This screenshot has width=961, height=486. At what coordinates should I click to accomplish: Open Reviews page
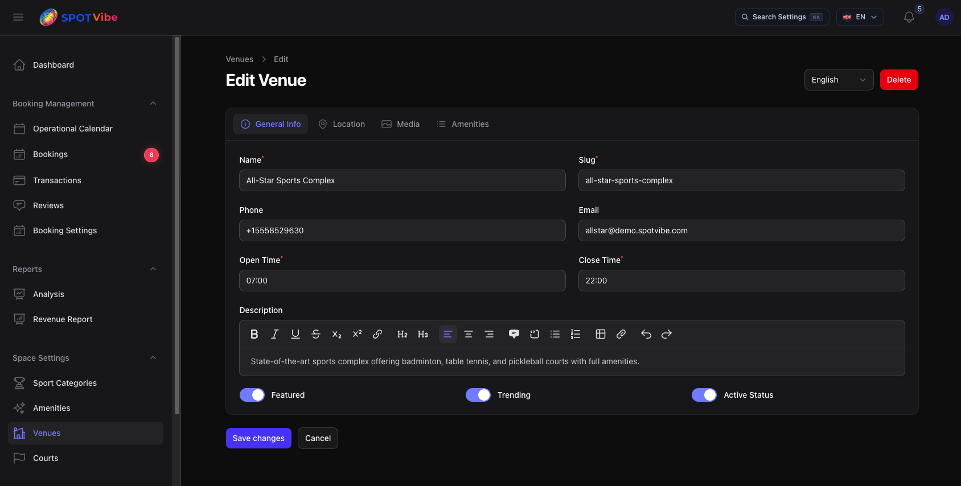[85, 205]
